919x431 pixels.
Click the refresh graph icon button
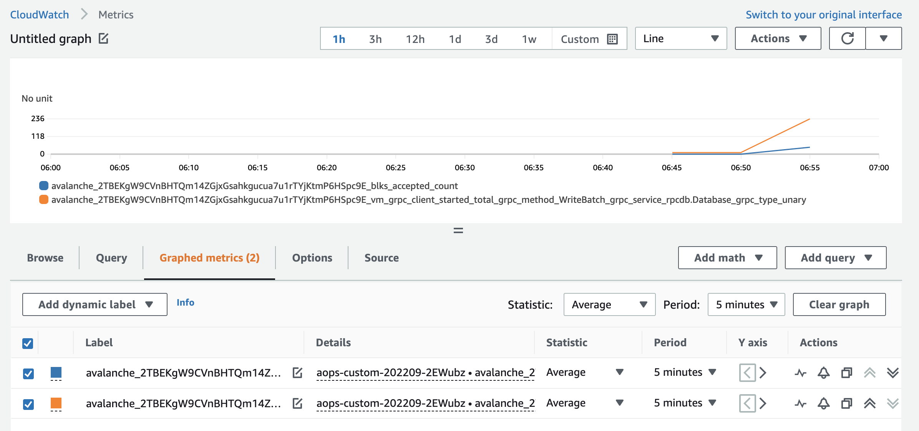847,38
